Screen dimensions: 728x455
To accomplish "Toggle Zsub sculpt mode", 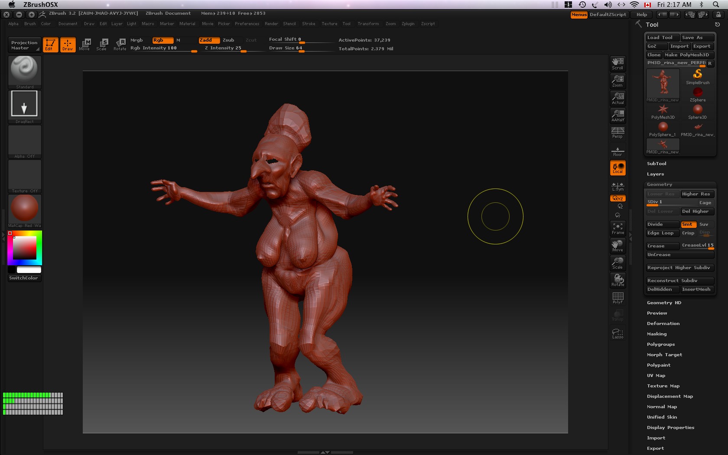I will pyautogui.click(x=232, y=40).
